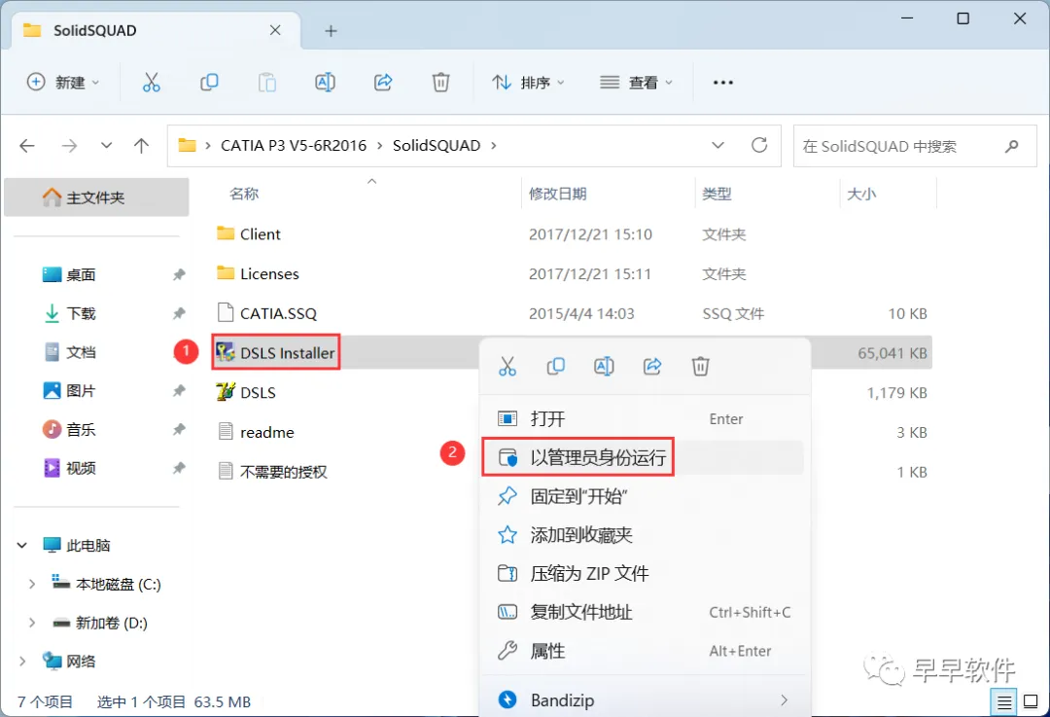Sort by 类型 column header
This screenshot has width=1050, height=717.
[x=717, y=194]
